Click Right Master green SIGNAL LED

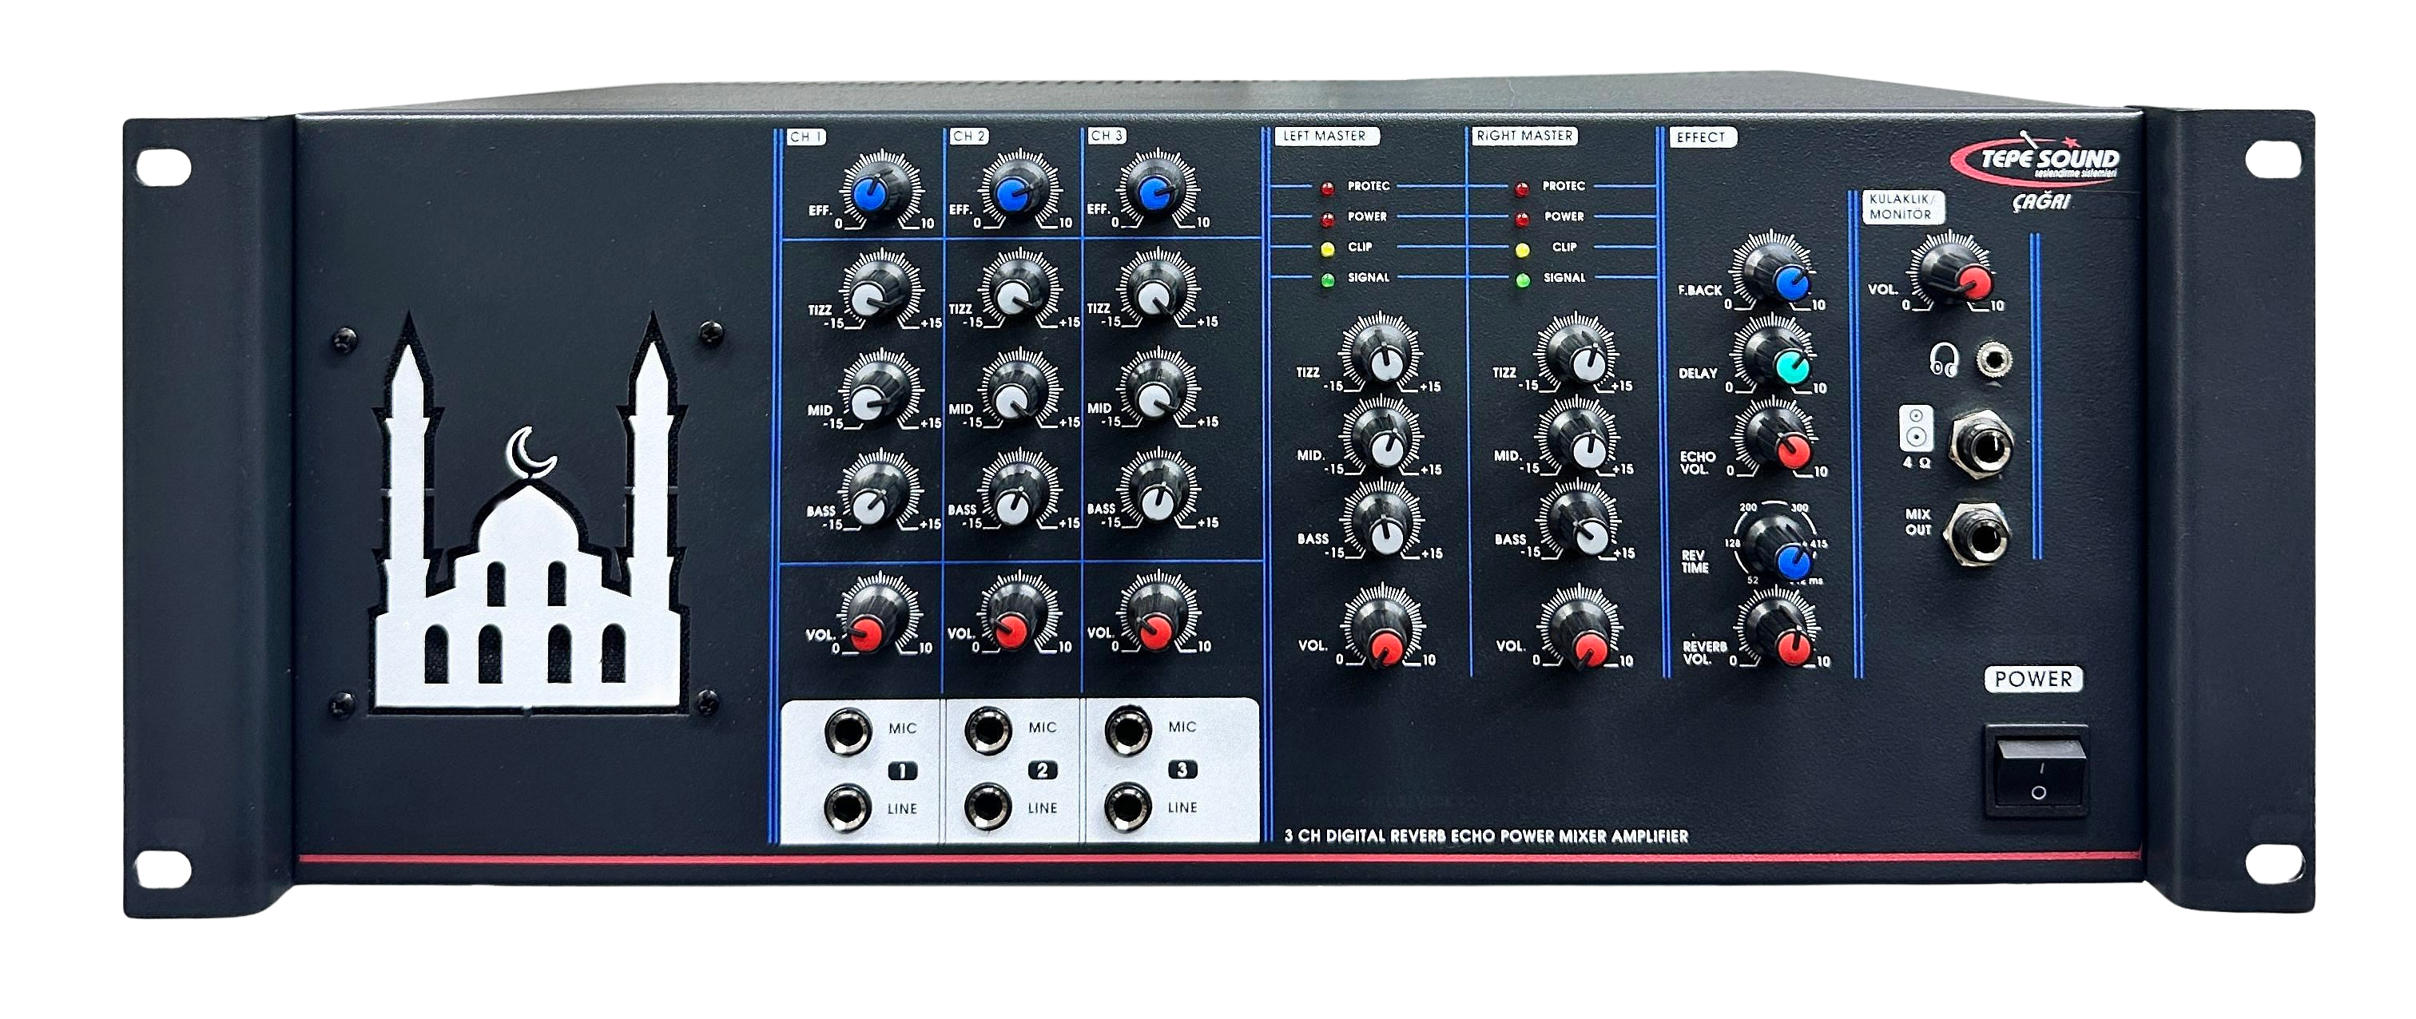coord(1523,280)
